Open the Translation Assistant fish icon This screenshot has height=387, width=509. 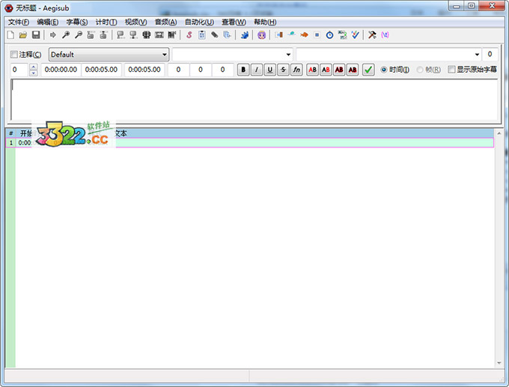(x=304, y=34)
